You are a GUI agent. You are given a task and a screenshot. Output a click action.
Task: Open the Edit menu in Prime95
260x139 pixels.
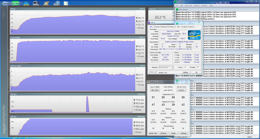(181, 6)
